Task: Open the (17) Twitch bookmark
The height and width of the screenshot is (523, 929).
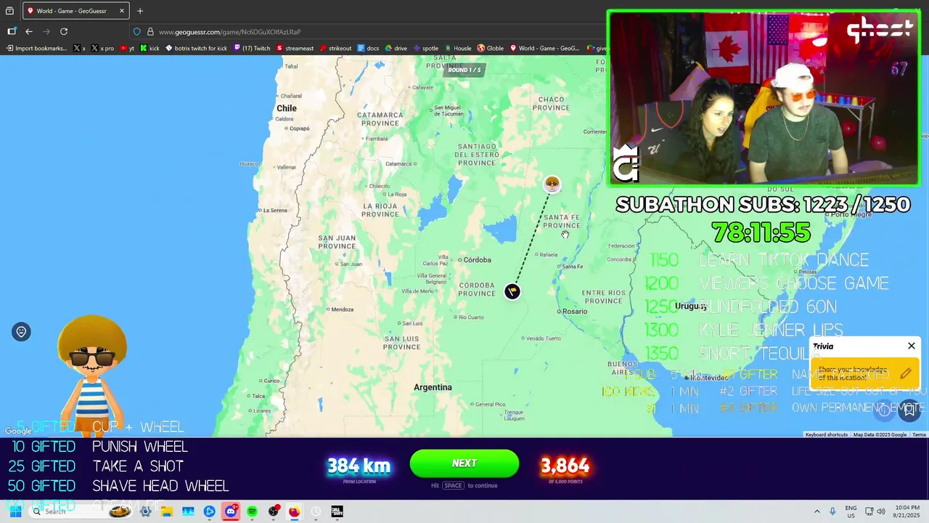Action: 252,49
